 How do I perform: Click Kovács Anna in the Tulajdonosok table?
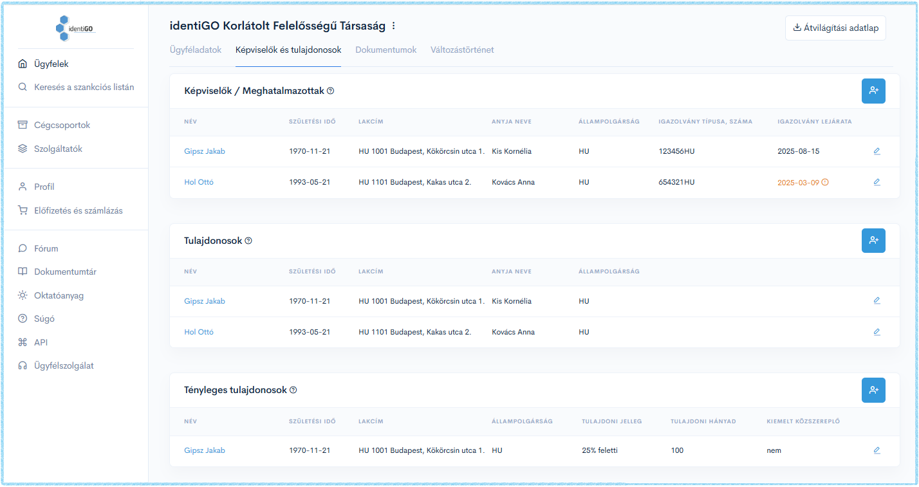(513, 332)
